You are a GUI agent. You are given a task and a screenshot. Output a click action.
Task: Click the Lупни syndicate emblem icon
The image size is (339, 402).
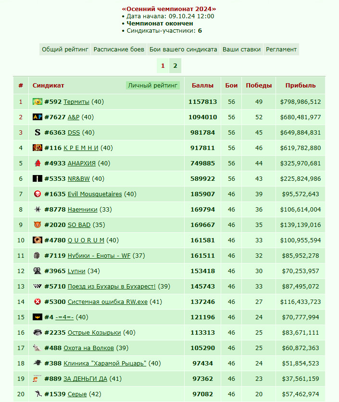coord(38,271)
